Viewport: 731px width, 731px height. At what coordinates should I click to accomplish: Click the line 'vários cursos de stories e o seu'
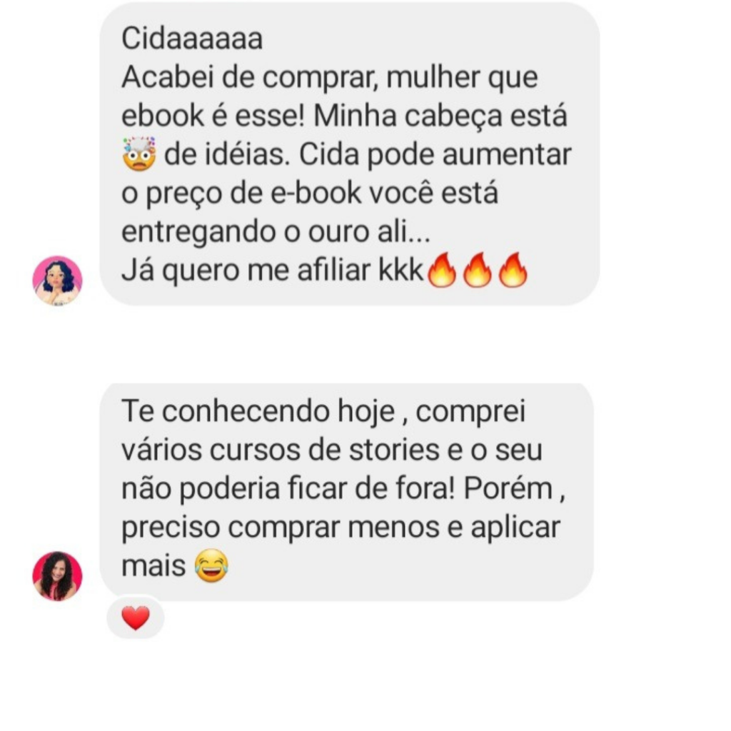click(332, 450)
